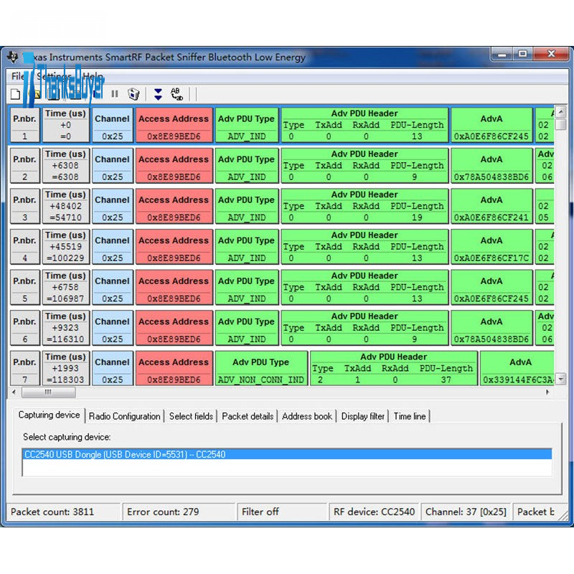This screenshot has width=574, height=574.
Task: Close the Packet Sniffer window
Action: pos(551,55)
